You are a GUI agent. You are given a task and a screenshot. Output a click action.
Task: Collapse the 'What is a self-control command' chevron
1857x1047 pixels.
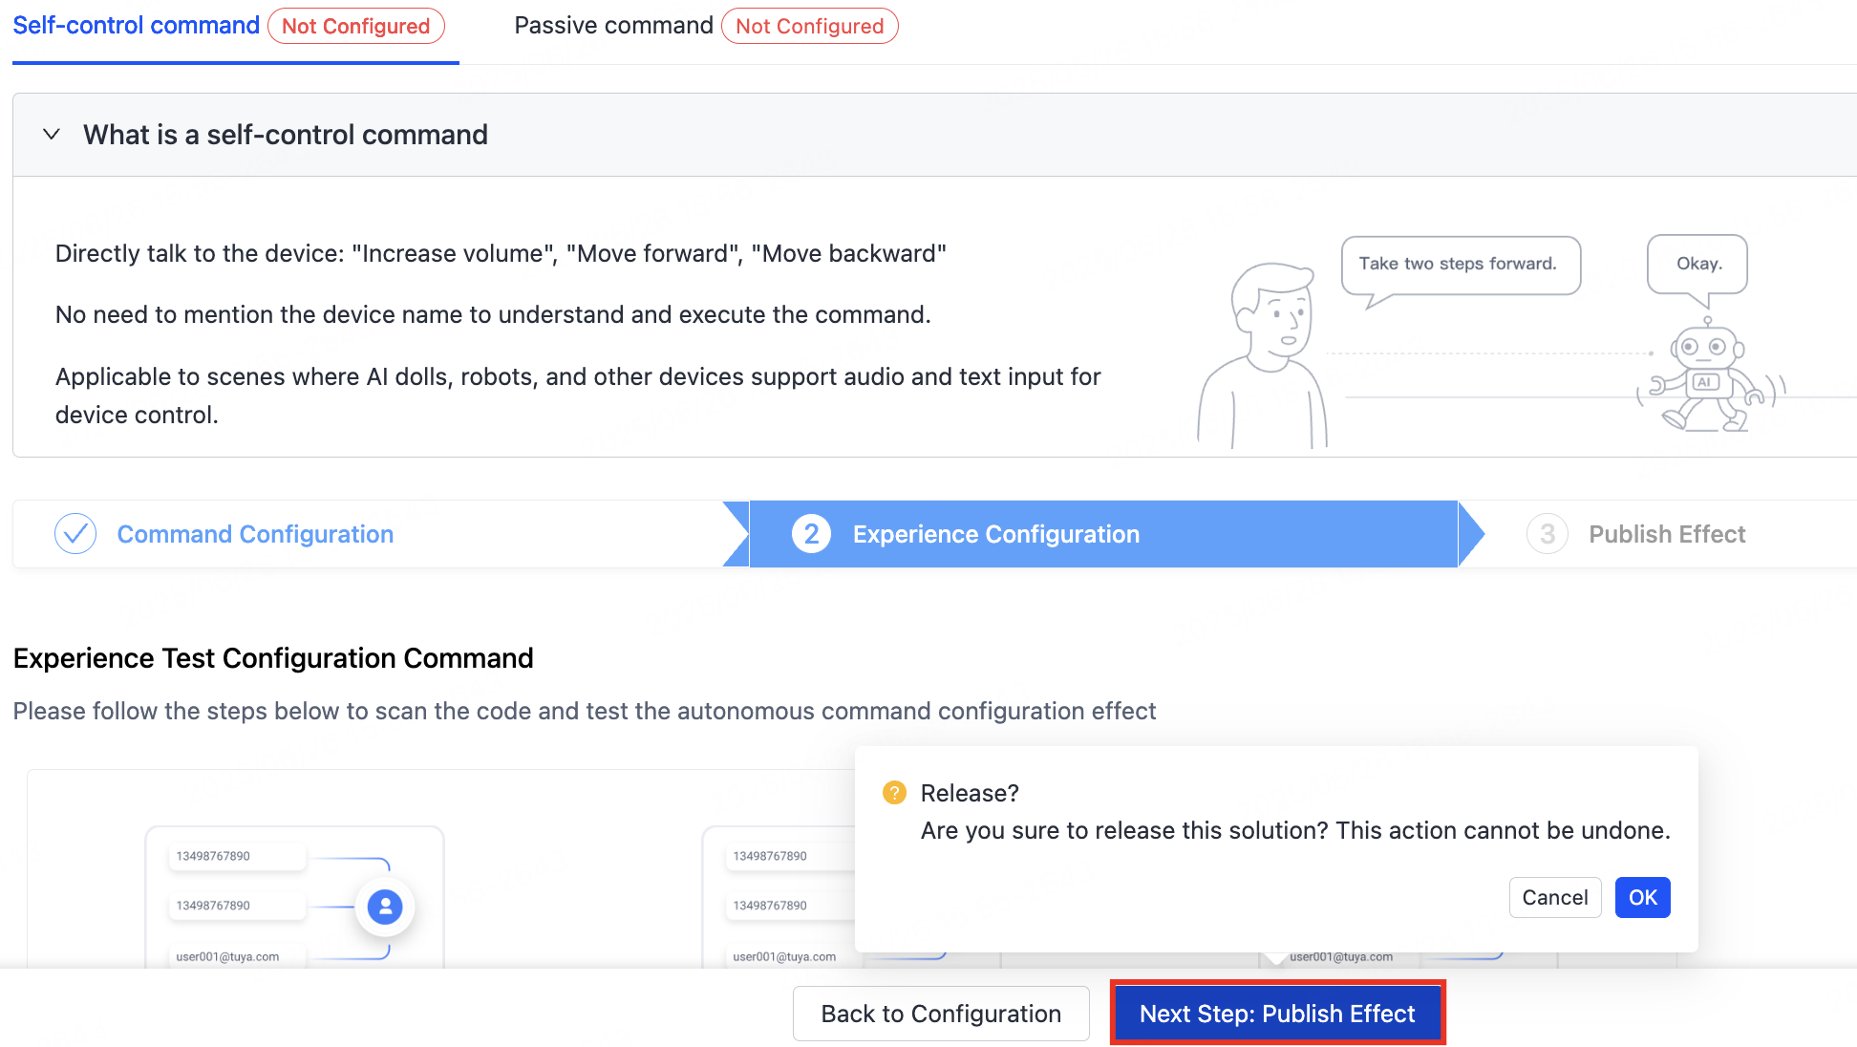click(x=52, y=135)
